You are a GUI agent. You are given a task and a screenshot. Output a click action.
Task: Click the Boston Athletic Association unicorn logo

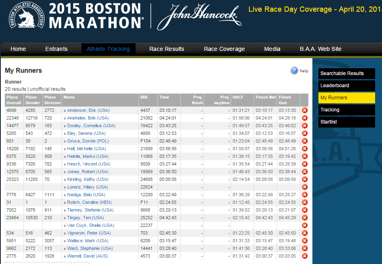tap(27, 15)
